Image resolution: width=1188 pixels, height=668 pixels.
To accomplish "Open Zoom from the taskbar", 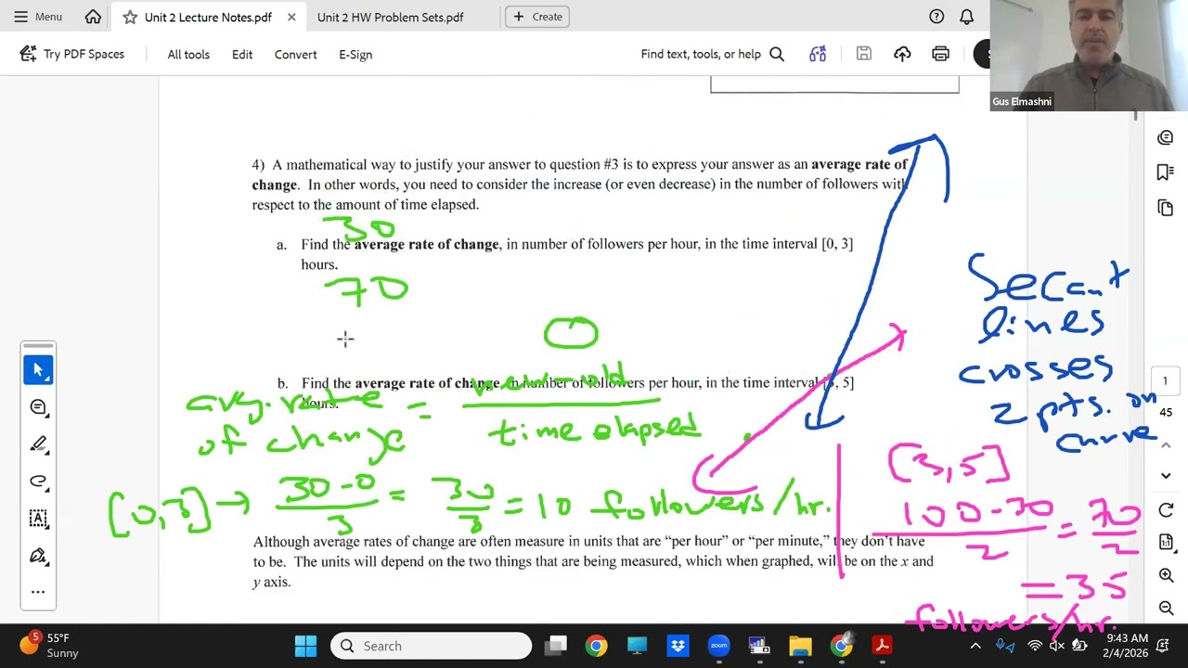I will 719,646.
